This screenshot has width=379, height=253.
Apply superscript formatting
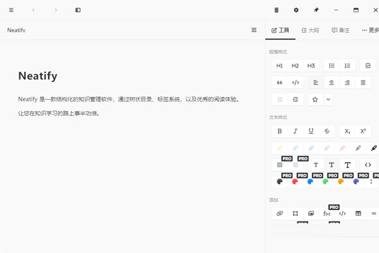363,131
